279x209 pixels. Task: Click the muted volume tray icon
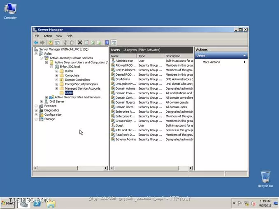click(x=253, y=203)
